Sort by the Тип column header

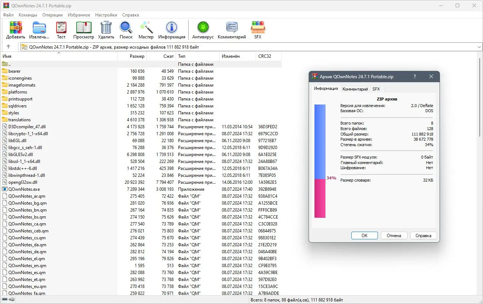197,56
